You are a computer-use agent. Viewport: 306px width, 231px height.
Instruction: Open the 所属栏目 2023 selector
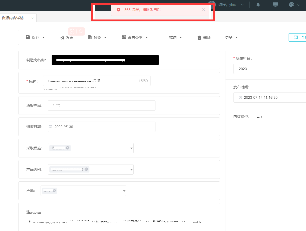click(x=270, y=69)
